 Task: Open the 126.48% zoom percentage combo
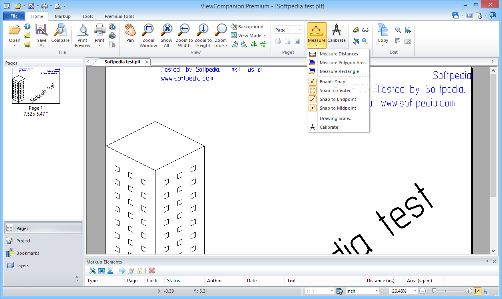pyautogui.click(x=403, y=291)
